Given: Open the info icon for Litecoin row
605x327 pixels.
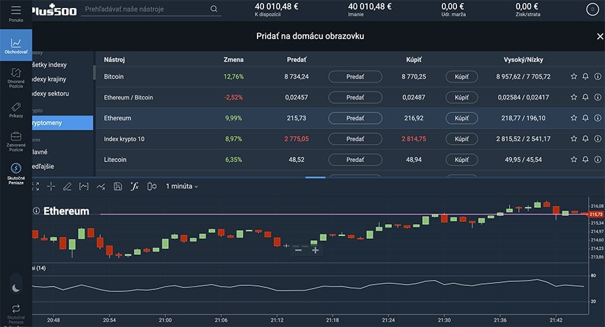Looking at the screenshot, I should [x=598, y=159].
